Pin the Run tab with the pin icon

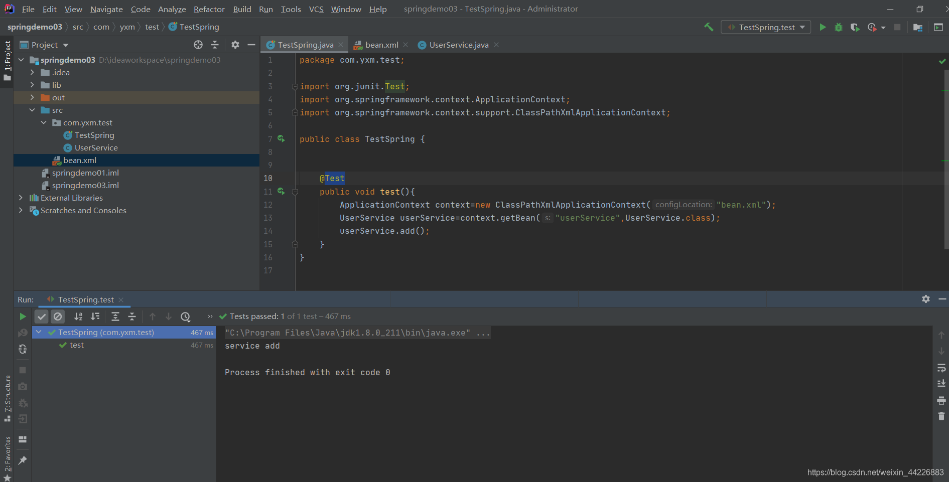[23, 460]
